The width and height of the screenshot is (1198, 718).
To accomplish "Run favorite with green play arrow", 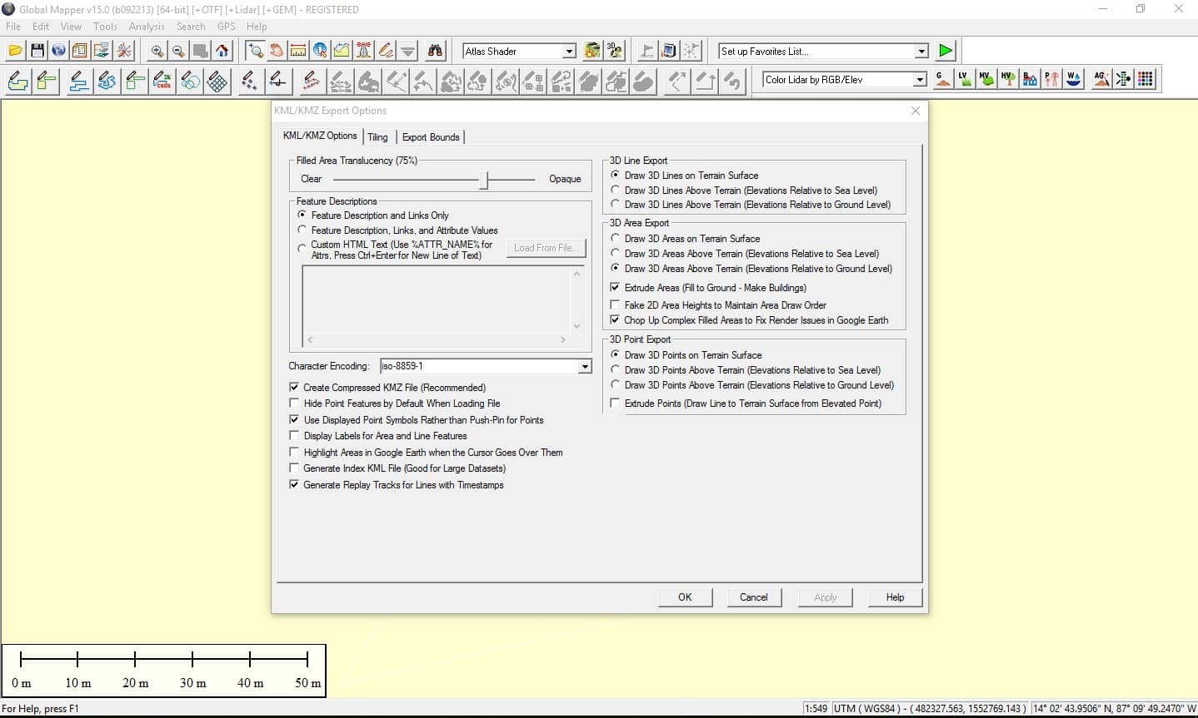I will [x=945, y=51].
